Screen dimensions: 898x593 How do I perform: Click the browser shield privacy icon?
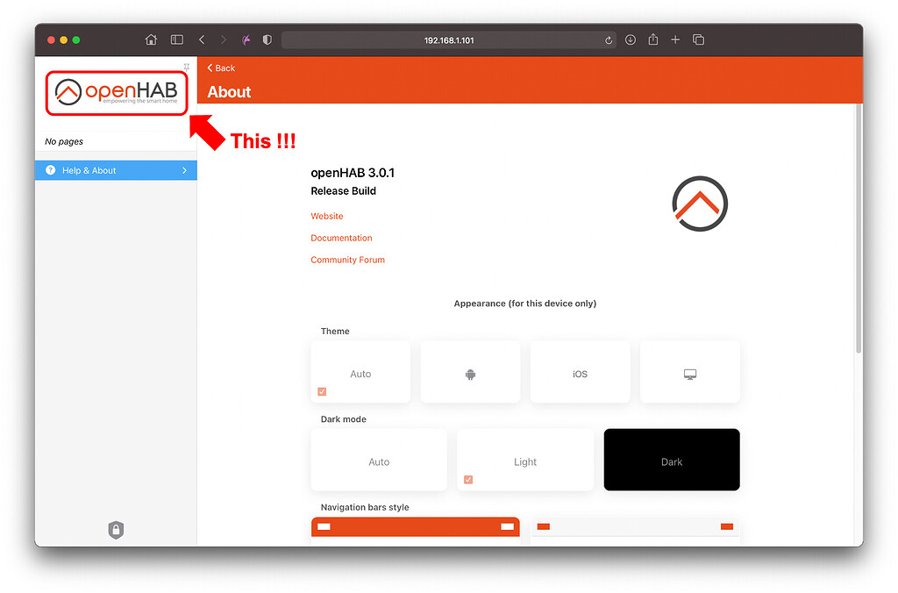click(267, 39)
